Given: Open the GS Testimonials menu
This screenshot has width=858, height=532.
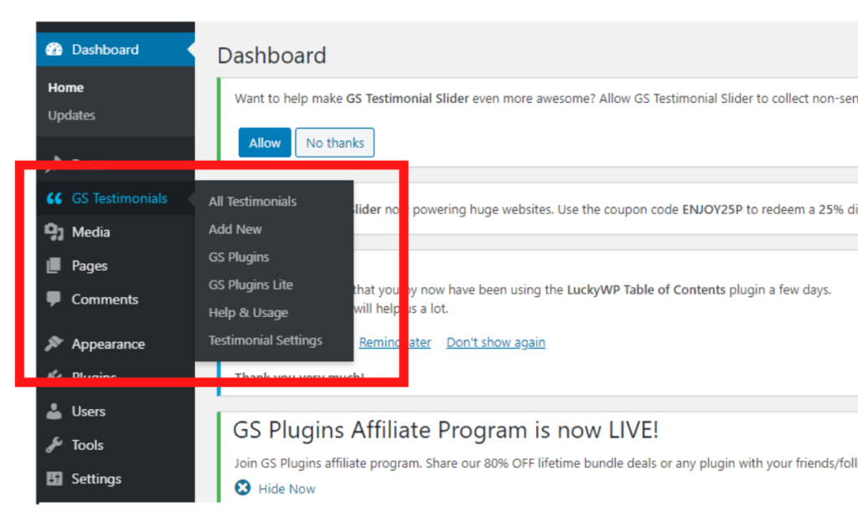Looking at the screenshot, I should click(116, 198).
